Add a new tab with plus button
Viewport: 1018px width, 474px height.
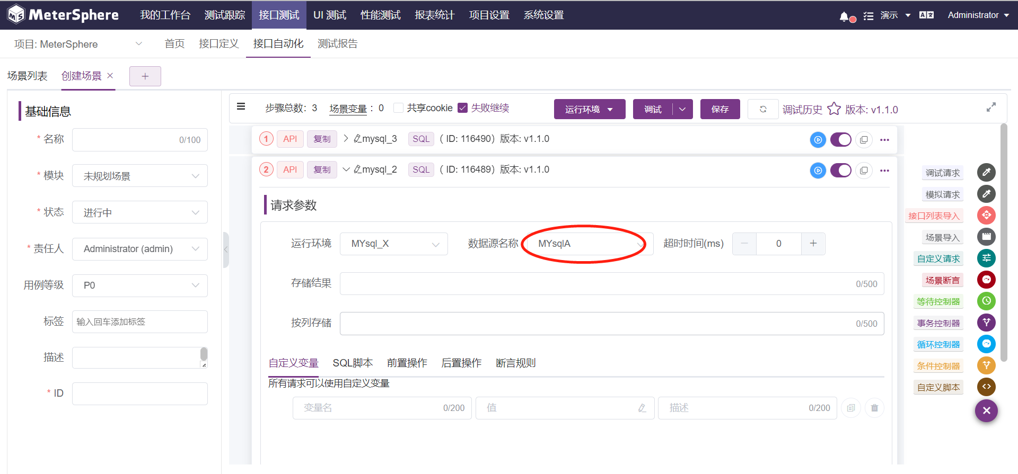(145, 76)
